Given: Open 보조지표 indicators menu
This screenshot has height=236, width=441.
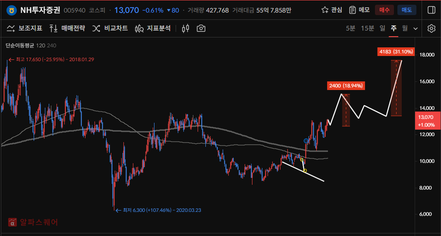Looking at the screenshot, I should [x=25, y=28].
